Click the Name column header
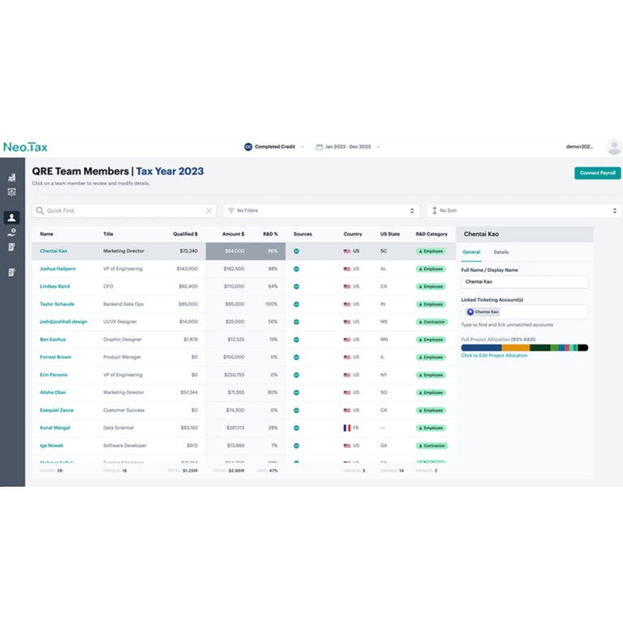This screenshot has width=623, height=623. coord(46,234)
